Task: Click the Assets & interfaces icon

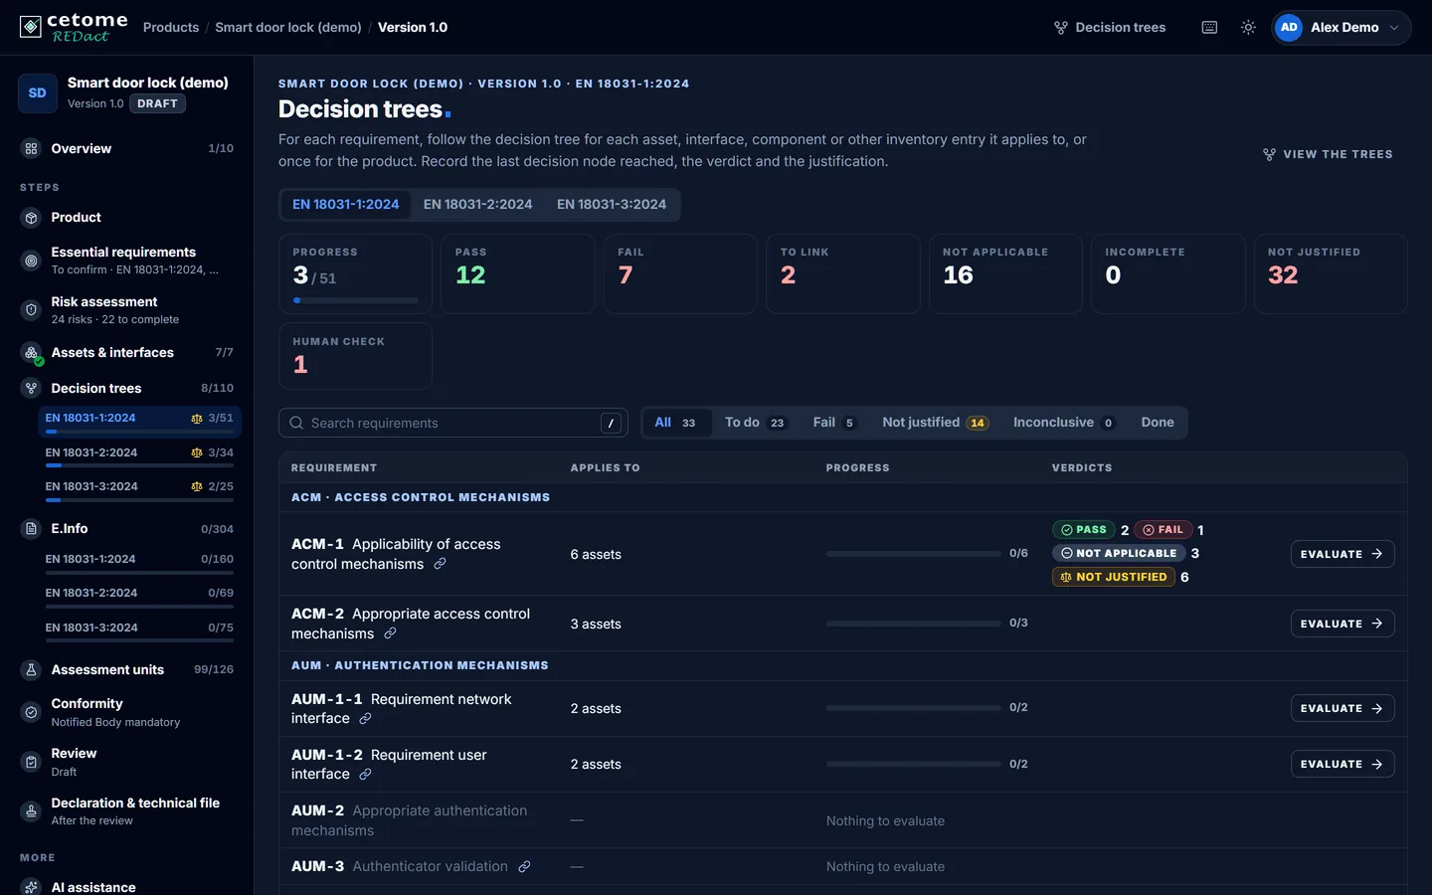Action: [x=31, y=353]
